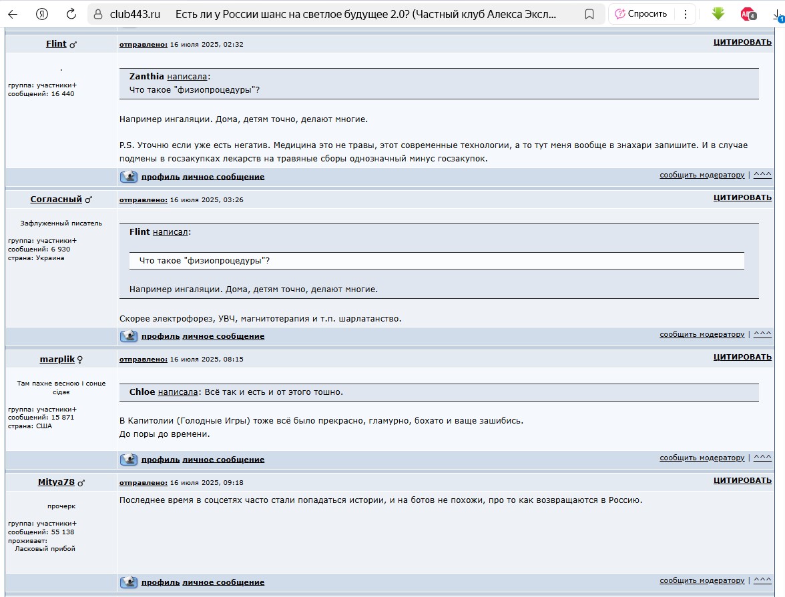The height and width of the screenshot is (597, 785).
Task: Open marplik's user name link
Action: (57, 359)
